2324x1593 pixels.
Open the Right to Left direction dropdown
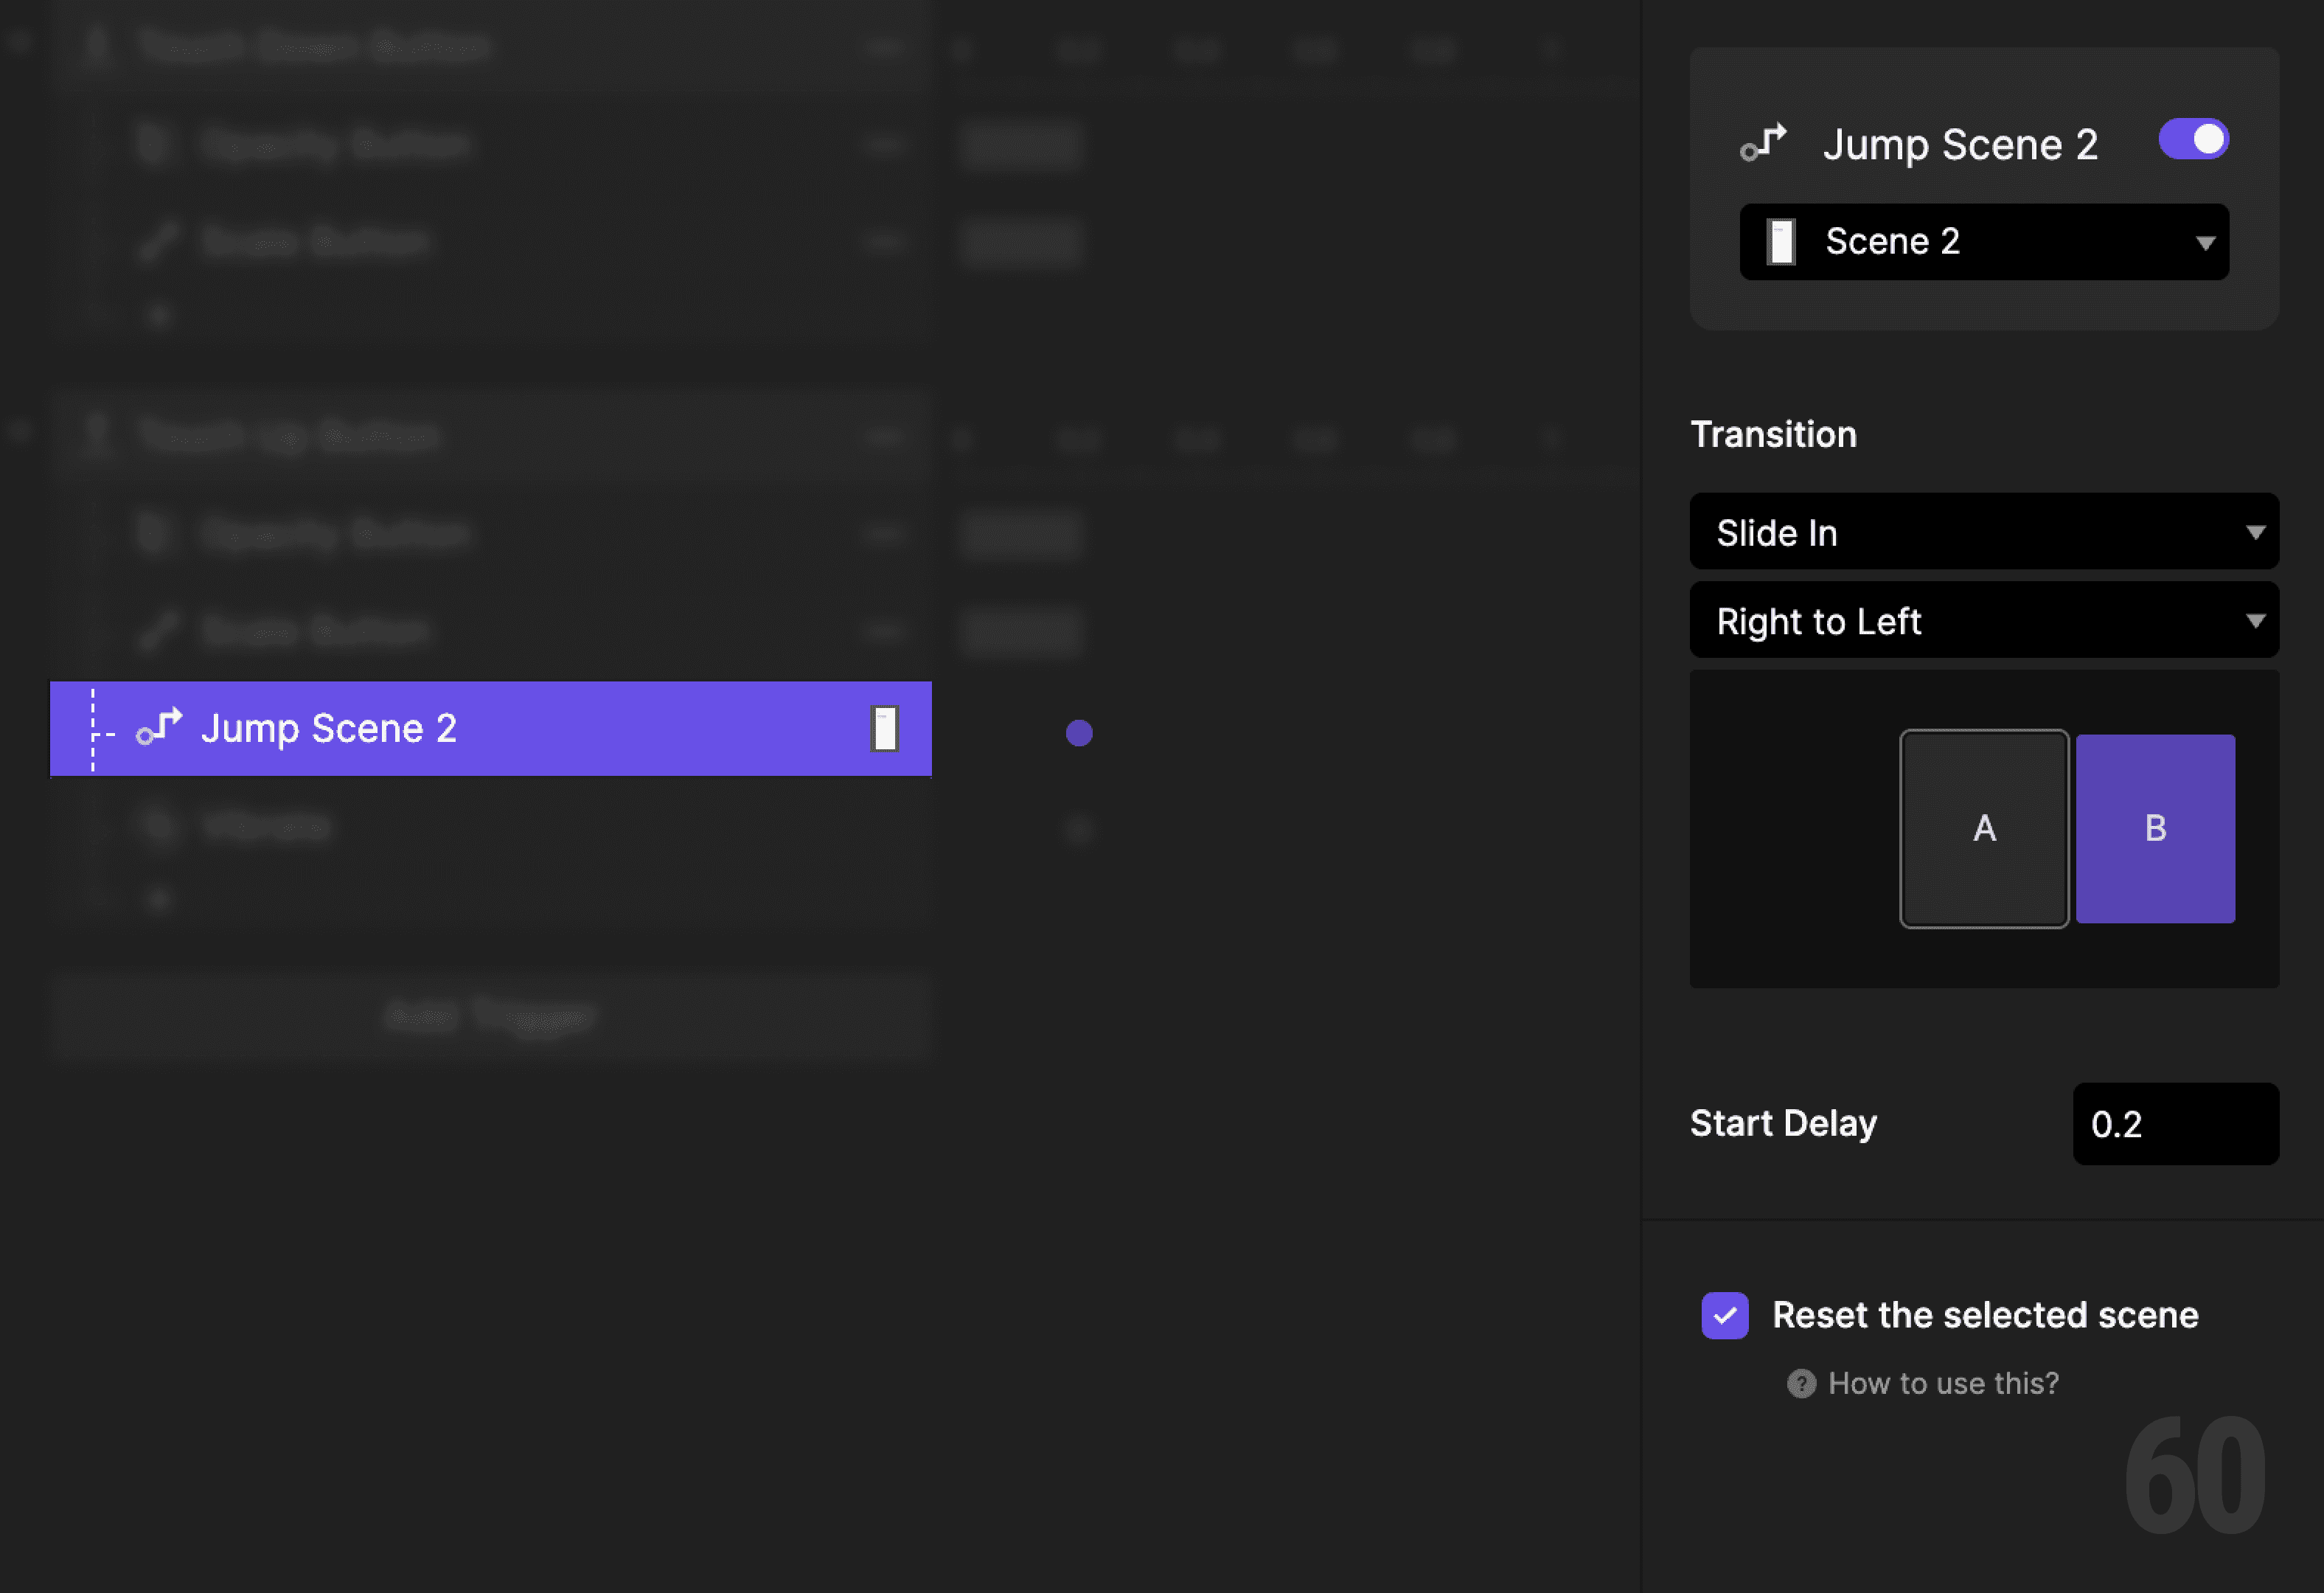coord(1984,620)
